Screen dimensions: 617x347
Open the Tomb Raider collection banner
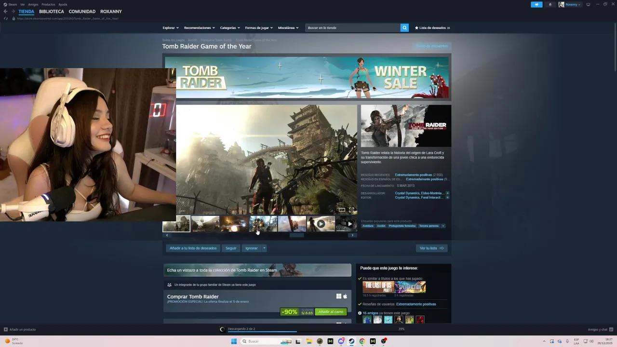point(257,270)
